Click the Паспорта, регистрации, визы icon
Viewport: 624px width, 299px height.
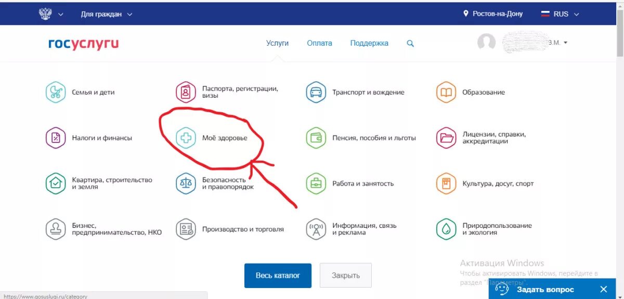[x=186, y=93]
